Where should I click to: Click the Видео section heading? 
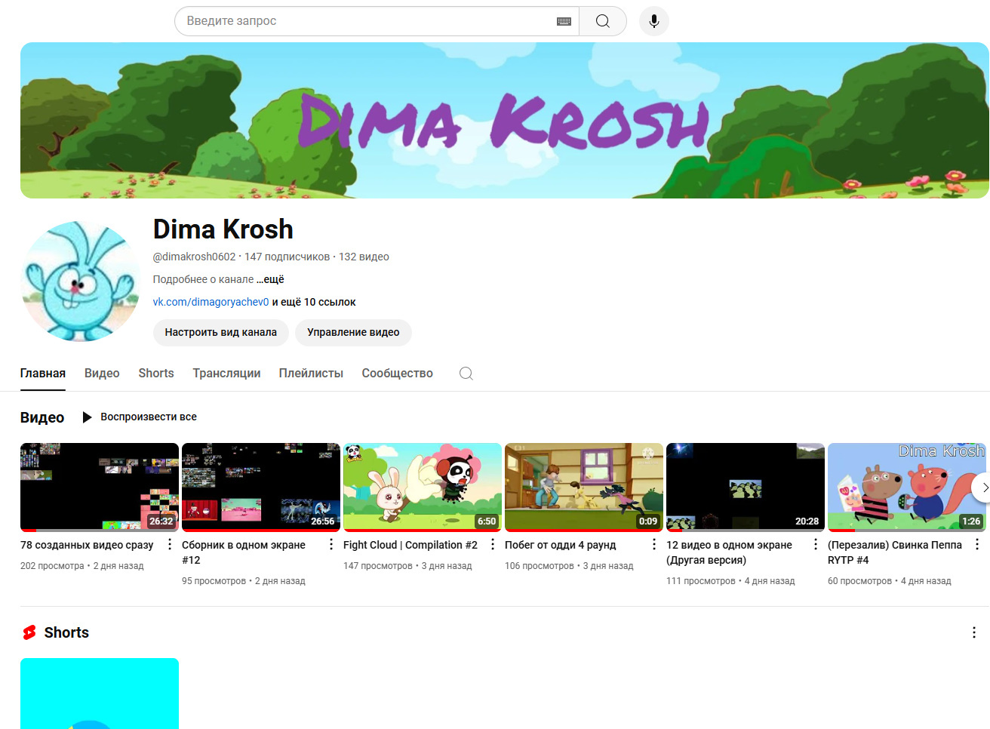click(x=42, y=417)
